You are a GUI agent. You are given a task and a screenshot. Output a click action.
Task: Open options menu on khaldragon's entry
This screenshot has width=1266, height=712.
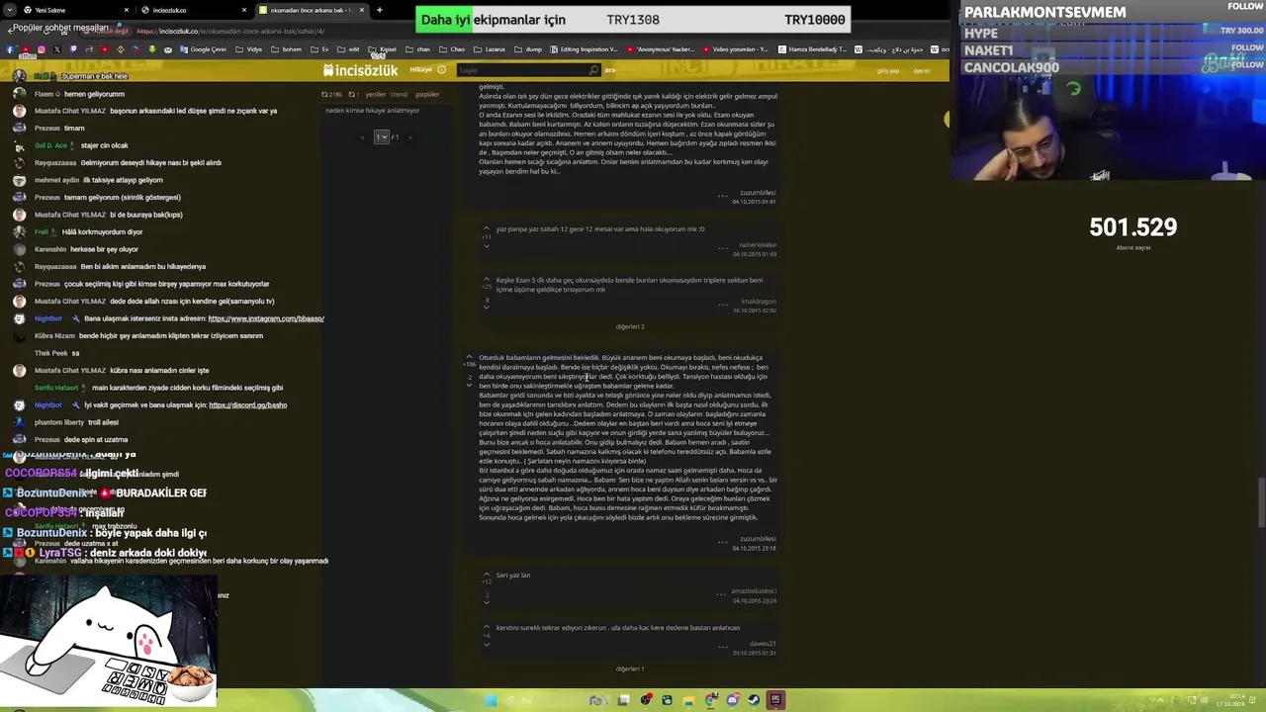723,304
